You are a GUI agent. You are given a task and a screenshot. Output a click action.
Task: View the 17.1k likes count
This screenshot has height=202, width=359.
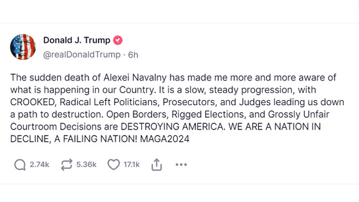pyautogui.click(x=132, y=165)
